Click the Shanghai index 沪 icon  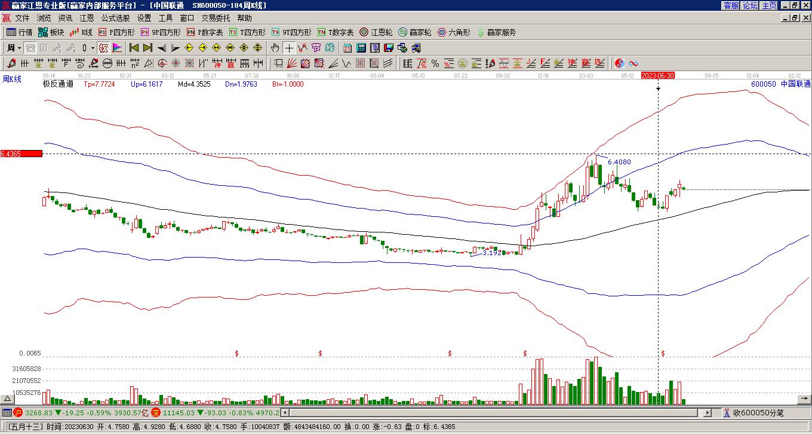tap(18, 413)
